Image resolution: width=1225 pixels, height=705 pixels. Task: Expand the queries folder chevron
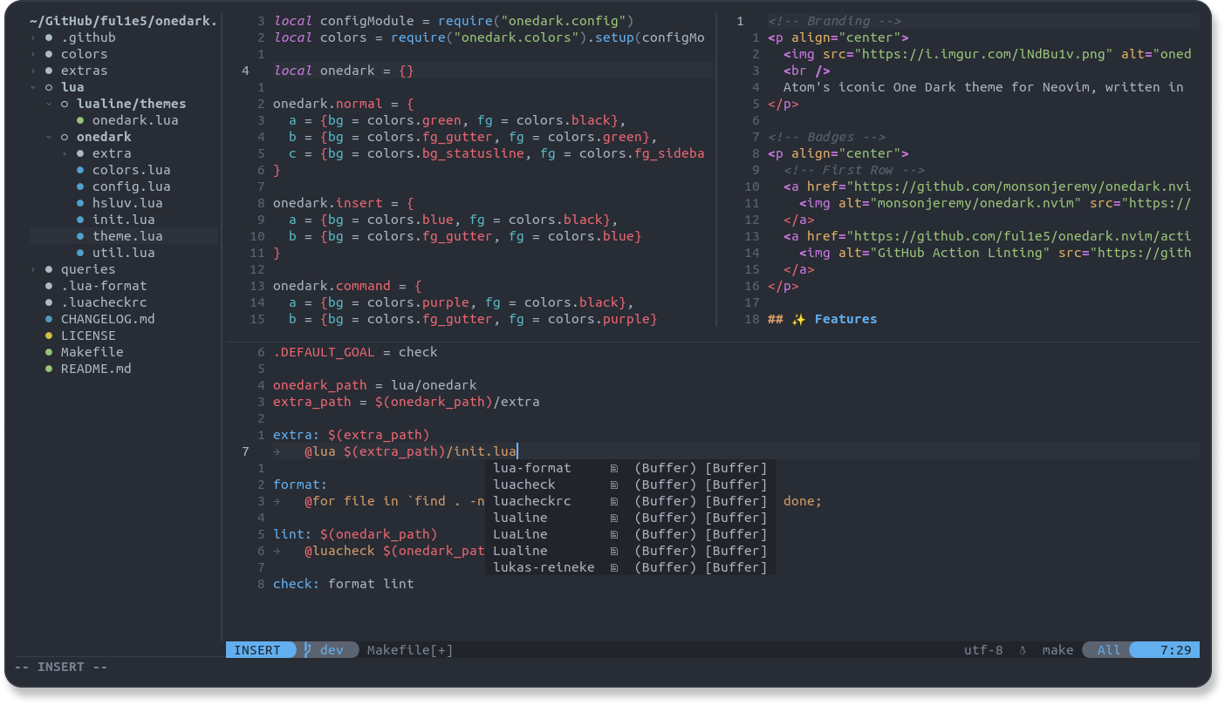[x=33, y=269]
